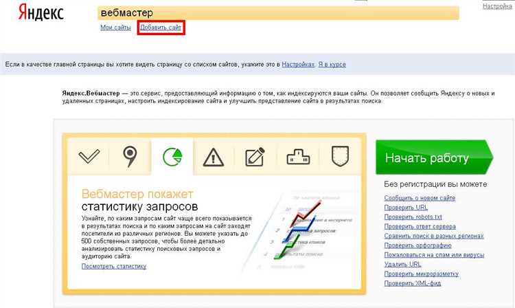Select the pencil edit note tab

tap(255, 157)
